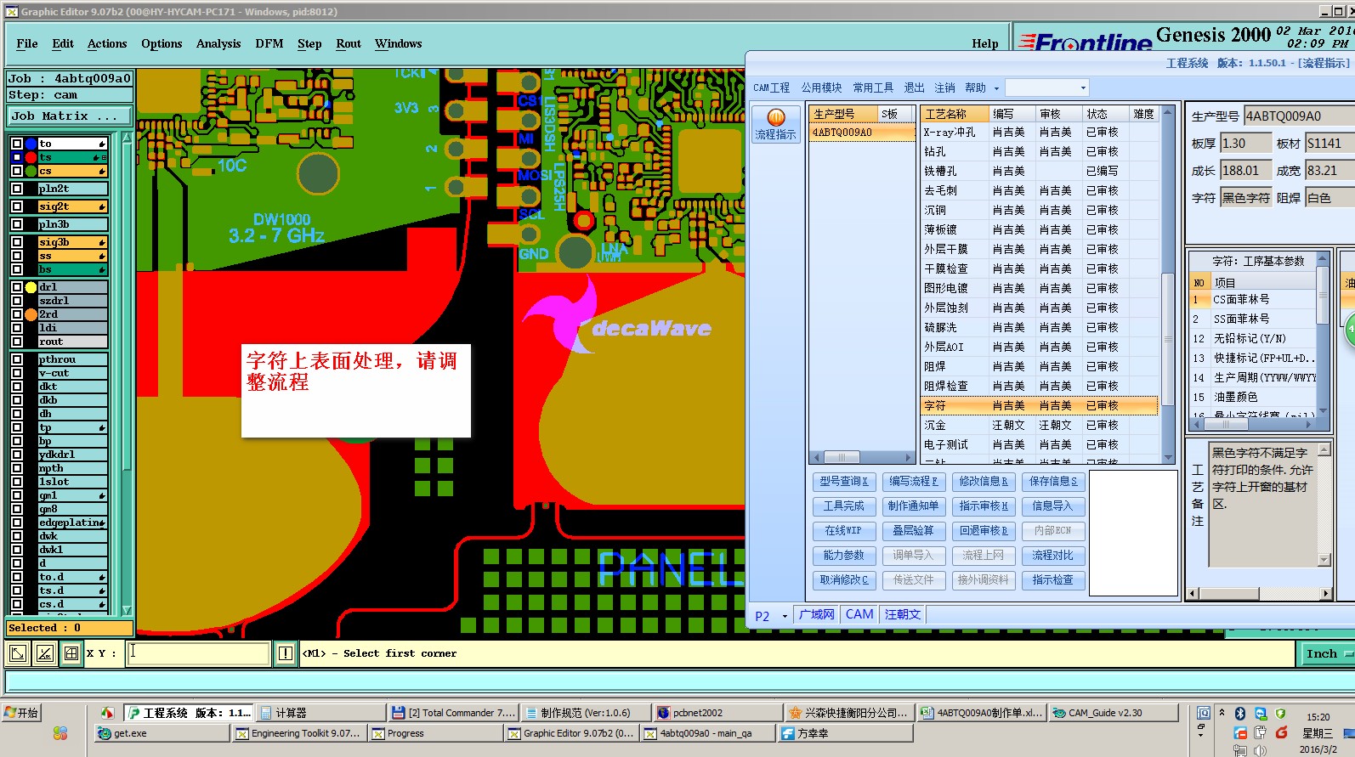Click the orange color dot of layer 2rd
The height and width of the screenshot is (757, 1355).
pyautogui.click(x=31, y=314)
